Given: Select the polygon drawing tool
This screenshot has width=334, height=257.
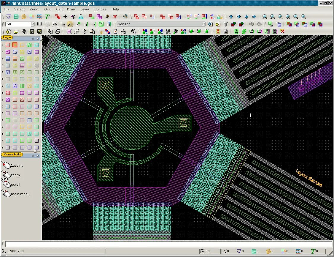Looking at the screenshot, I should [x=24, y=17].
